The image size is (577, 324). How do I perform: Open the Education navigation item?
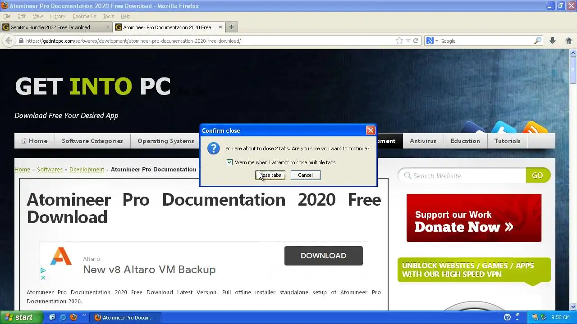[x=465, y=141]
